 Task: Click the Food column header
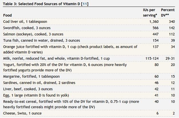[x=8, y=15]
